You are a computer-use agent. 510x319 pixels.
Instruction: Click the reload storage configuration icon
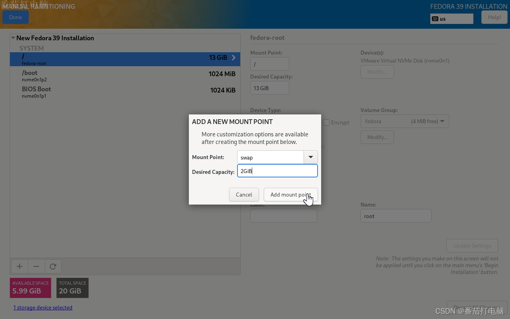pos(53,266)
